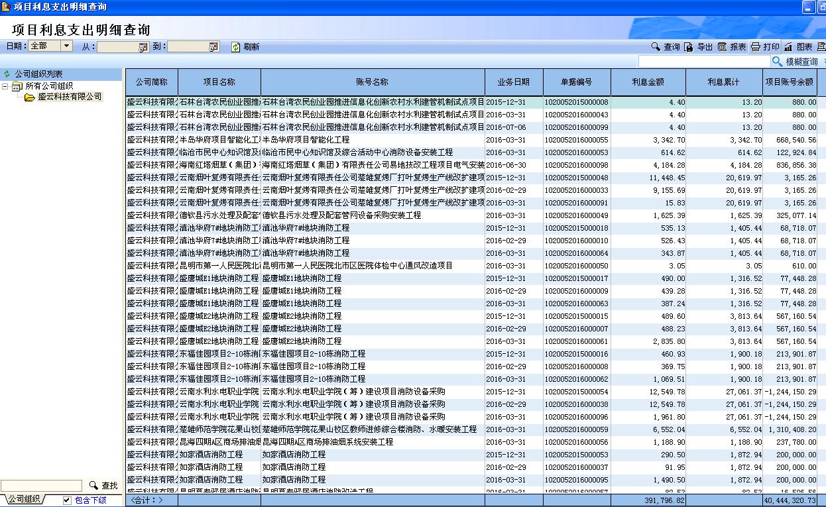Switch to the 公司组织 tab
Viewport: 826px width, 507px height.
point(24,500)
